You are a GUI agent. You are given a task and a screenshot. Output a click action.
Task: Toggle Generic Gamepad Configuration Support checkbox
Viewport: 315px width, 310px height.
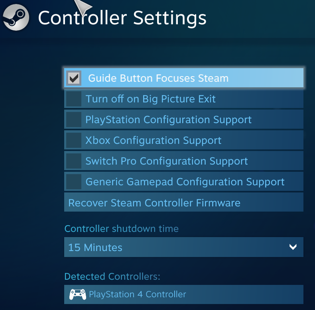tap(74, 182)
